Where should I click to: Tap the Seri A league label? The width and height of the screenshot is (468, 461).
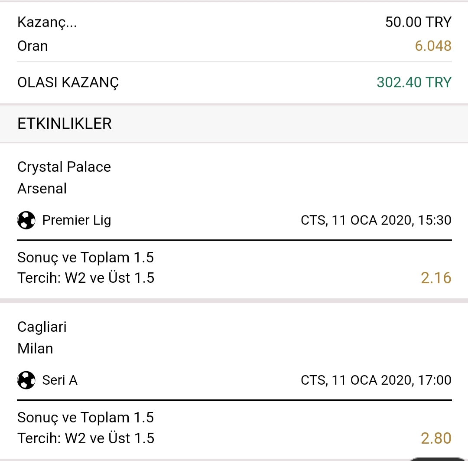click(x=60, y=380)
